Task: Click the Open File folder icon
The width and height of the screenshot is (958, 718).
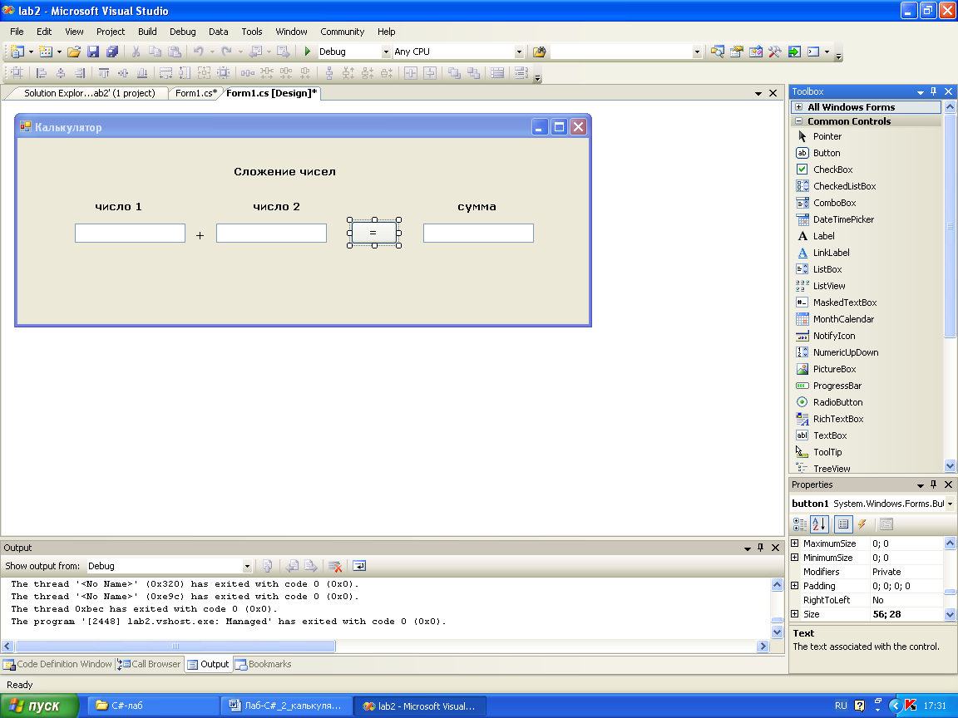Action: [74, 52]
